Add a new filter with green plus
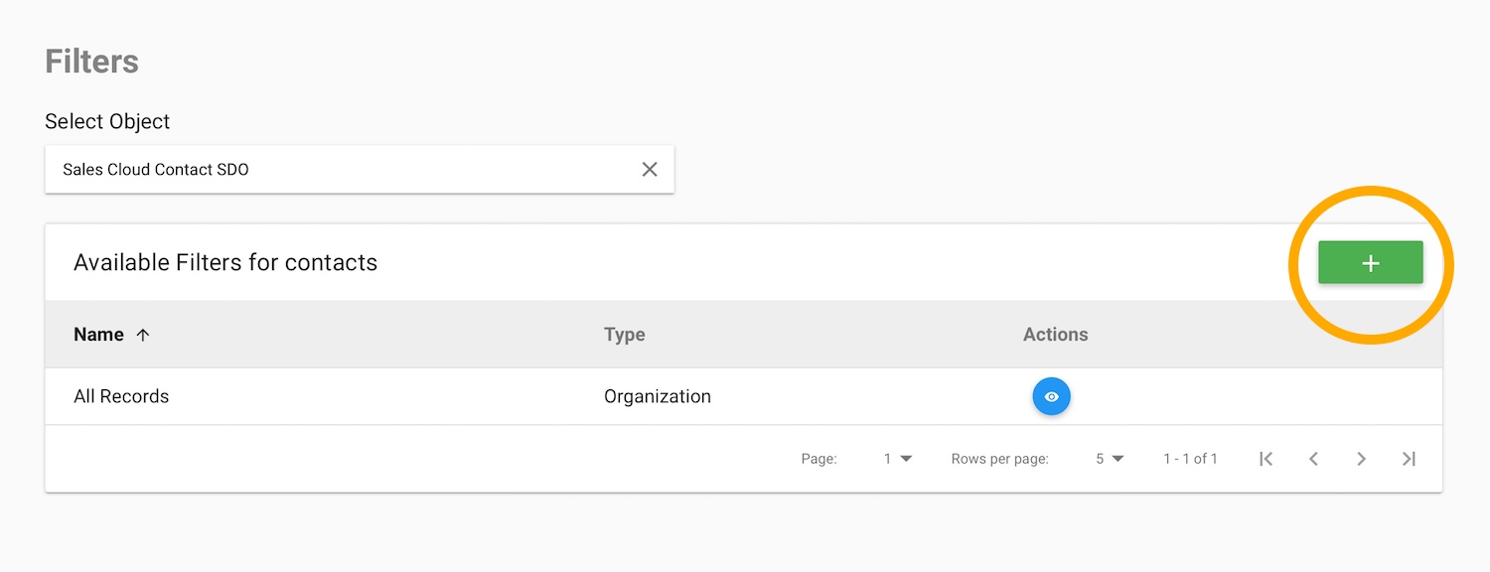Screen dimensions: 1490x572 coord(1371,263)
